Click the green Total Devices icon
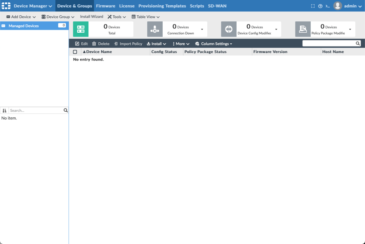This screenshot has height=244, width=365. point(81,29)
